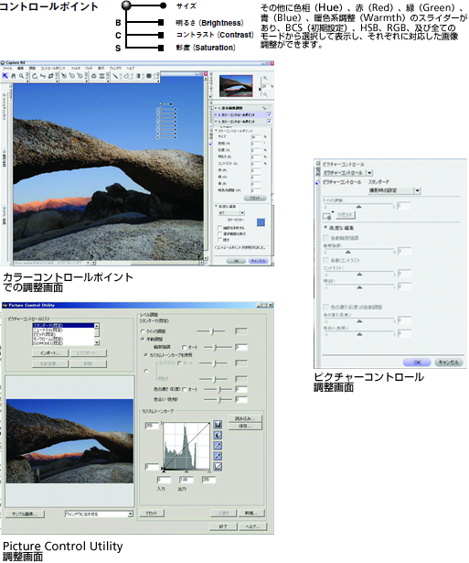This screenshot has width=469, height=563.
Task: Check the 自動輪郭強調 checkbox in Picture Control panel
Action: [x=326, y=238]
